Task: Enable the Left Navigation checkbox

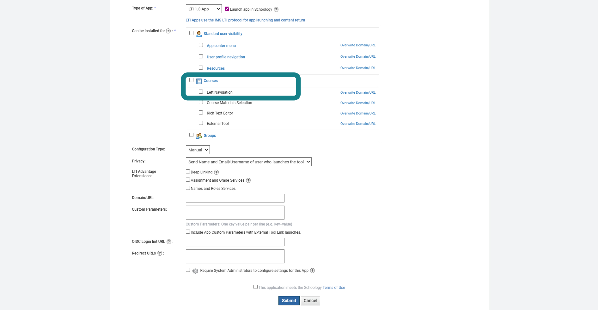Action: [x=201, y=92]
